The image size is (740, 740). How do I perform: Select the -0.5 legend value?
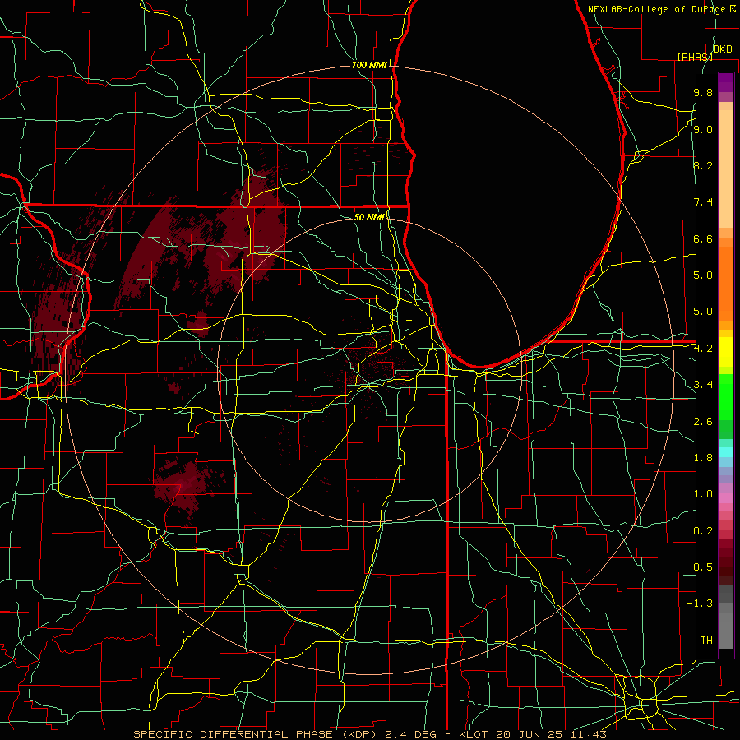pos(700,567)
